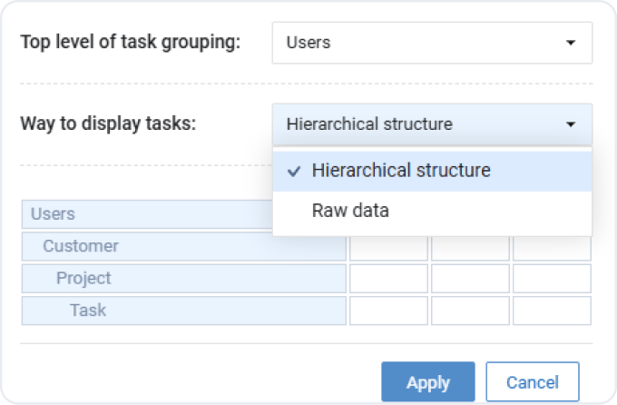This screenshot has height=405, width=617.
Task: Open the Users dropdown arrow
Action: (570, 43)
